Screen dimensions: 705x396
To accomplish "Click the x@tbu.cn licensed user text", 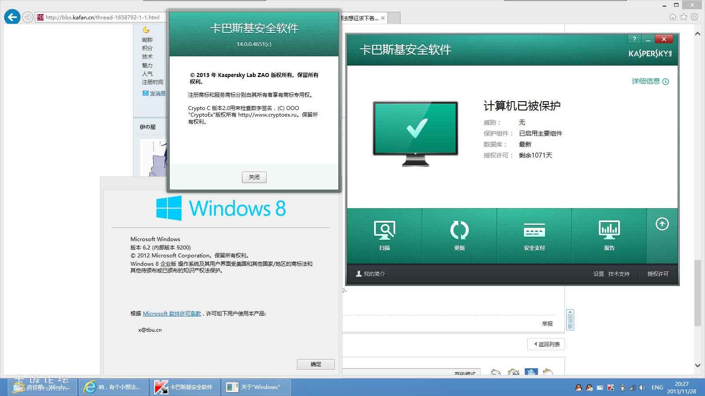I will (x=150, y=330).
